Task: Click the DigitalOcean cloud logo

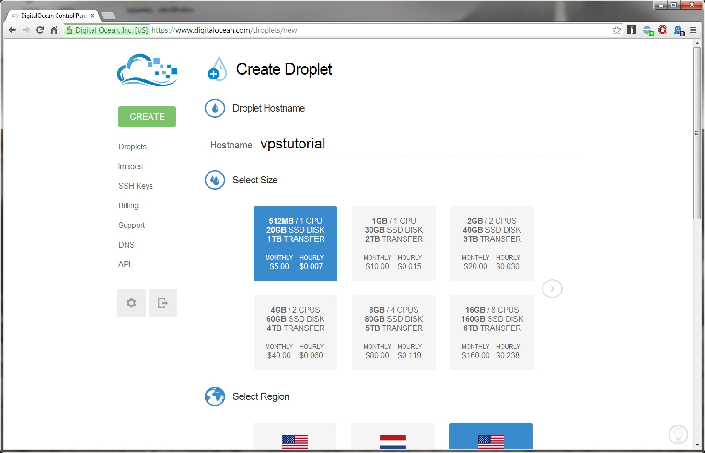Action: (147, 70)
